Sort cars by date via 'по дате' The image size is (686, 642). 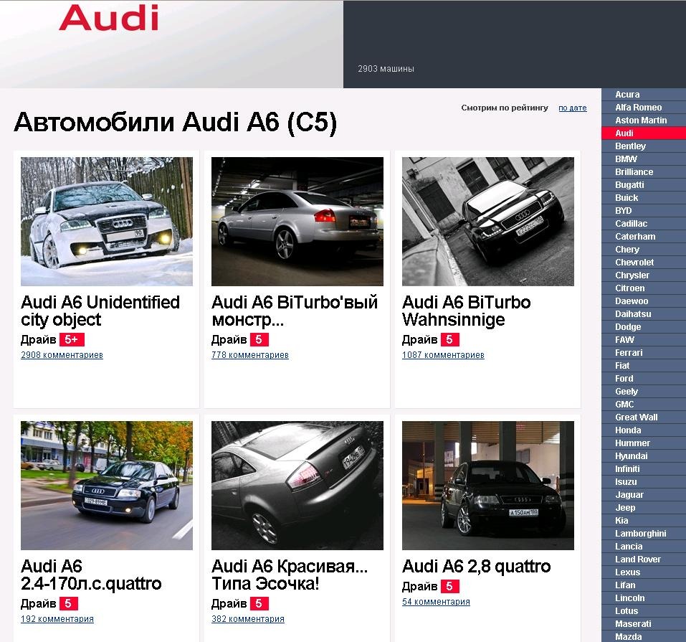[572, 108]
